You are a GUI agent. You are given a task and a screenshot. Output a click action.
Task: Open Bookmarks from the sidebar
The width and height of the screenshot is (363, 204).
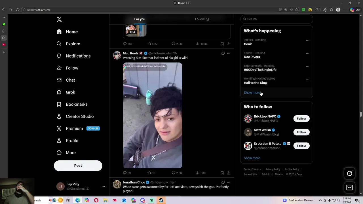[x=72, y=104]
